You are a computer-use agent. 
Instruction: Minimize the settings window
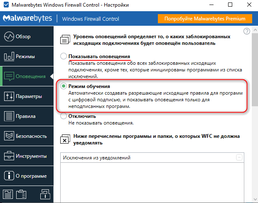click(211, 5)
